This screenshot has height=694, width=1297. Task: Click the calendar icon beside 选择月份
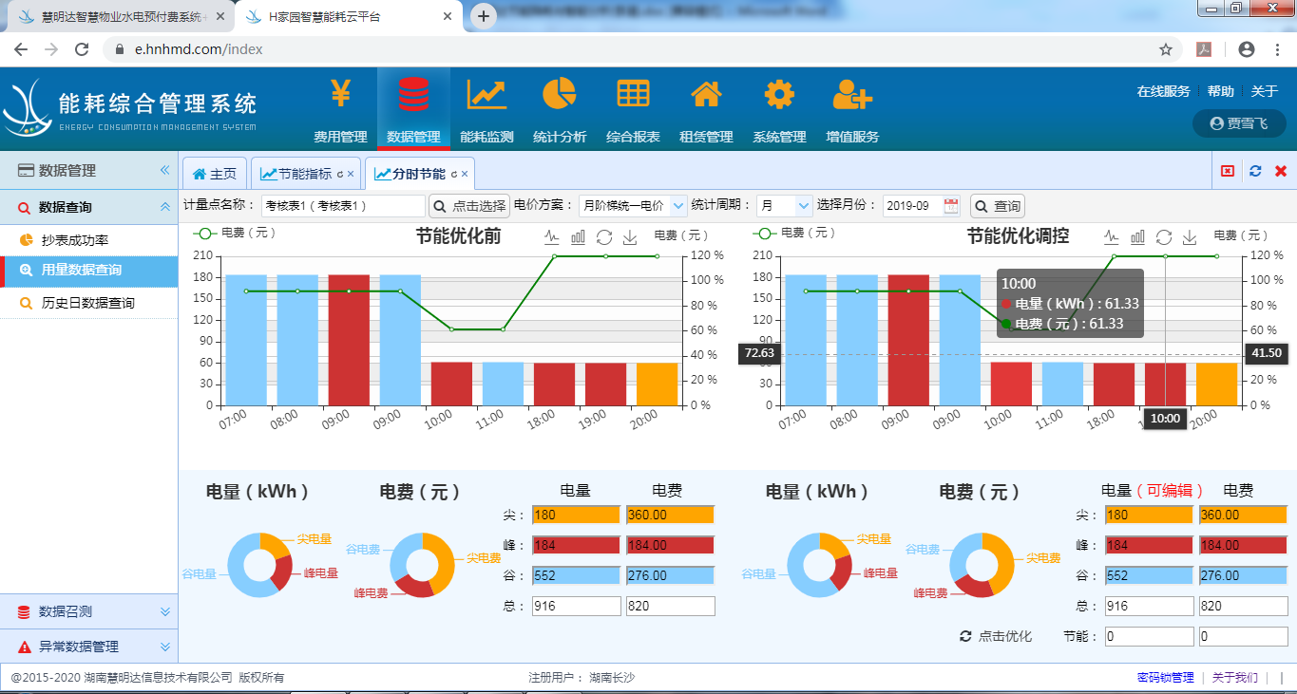pyautogui.click(x=951, y=206)
